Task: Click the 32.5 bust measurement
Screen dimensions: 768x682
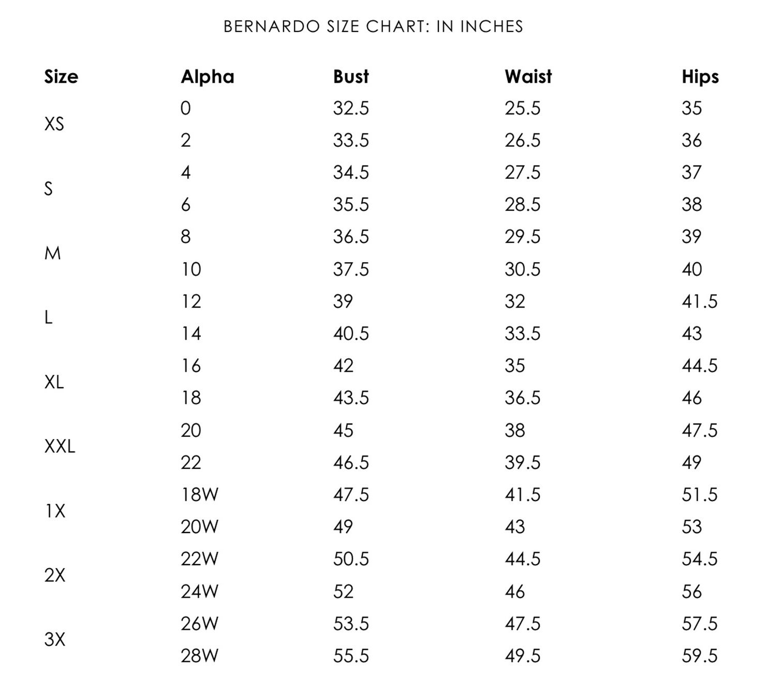Action: pos(351,108)
